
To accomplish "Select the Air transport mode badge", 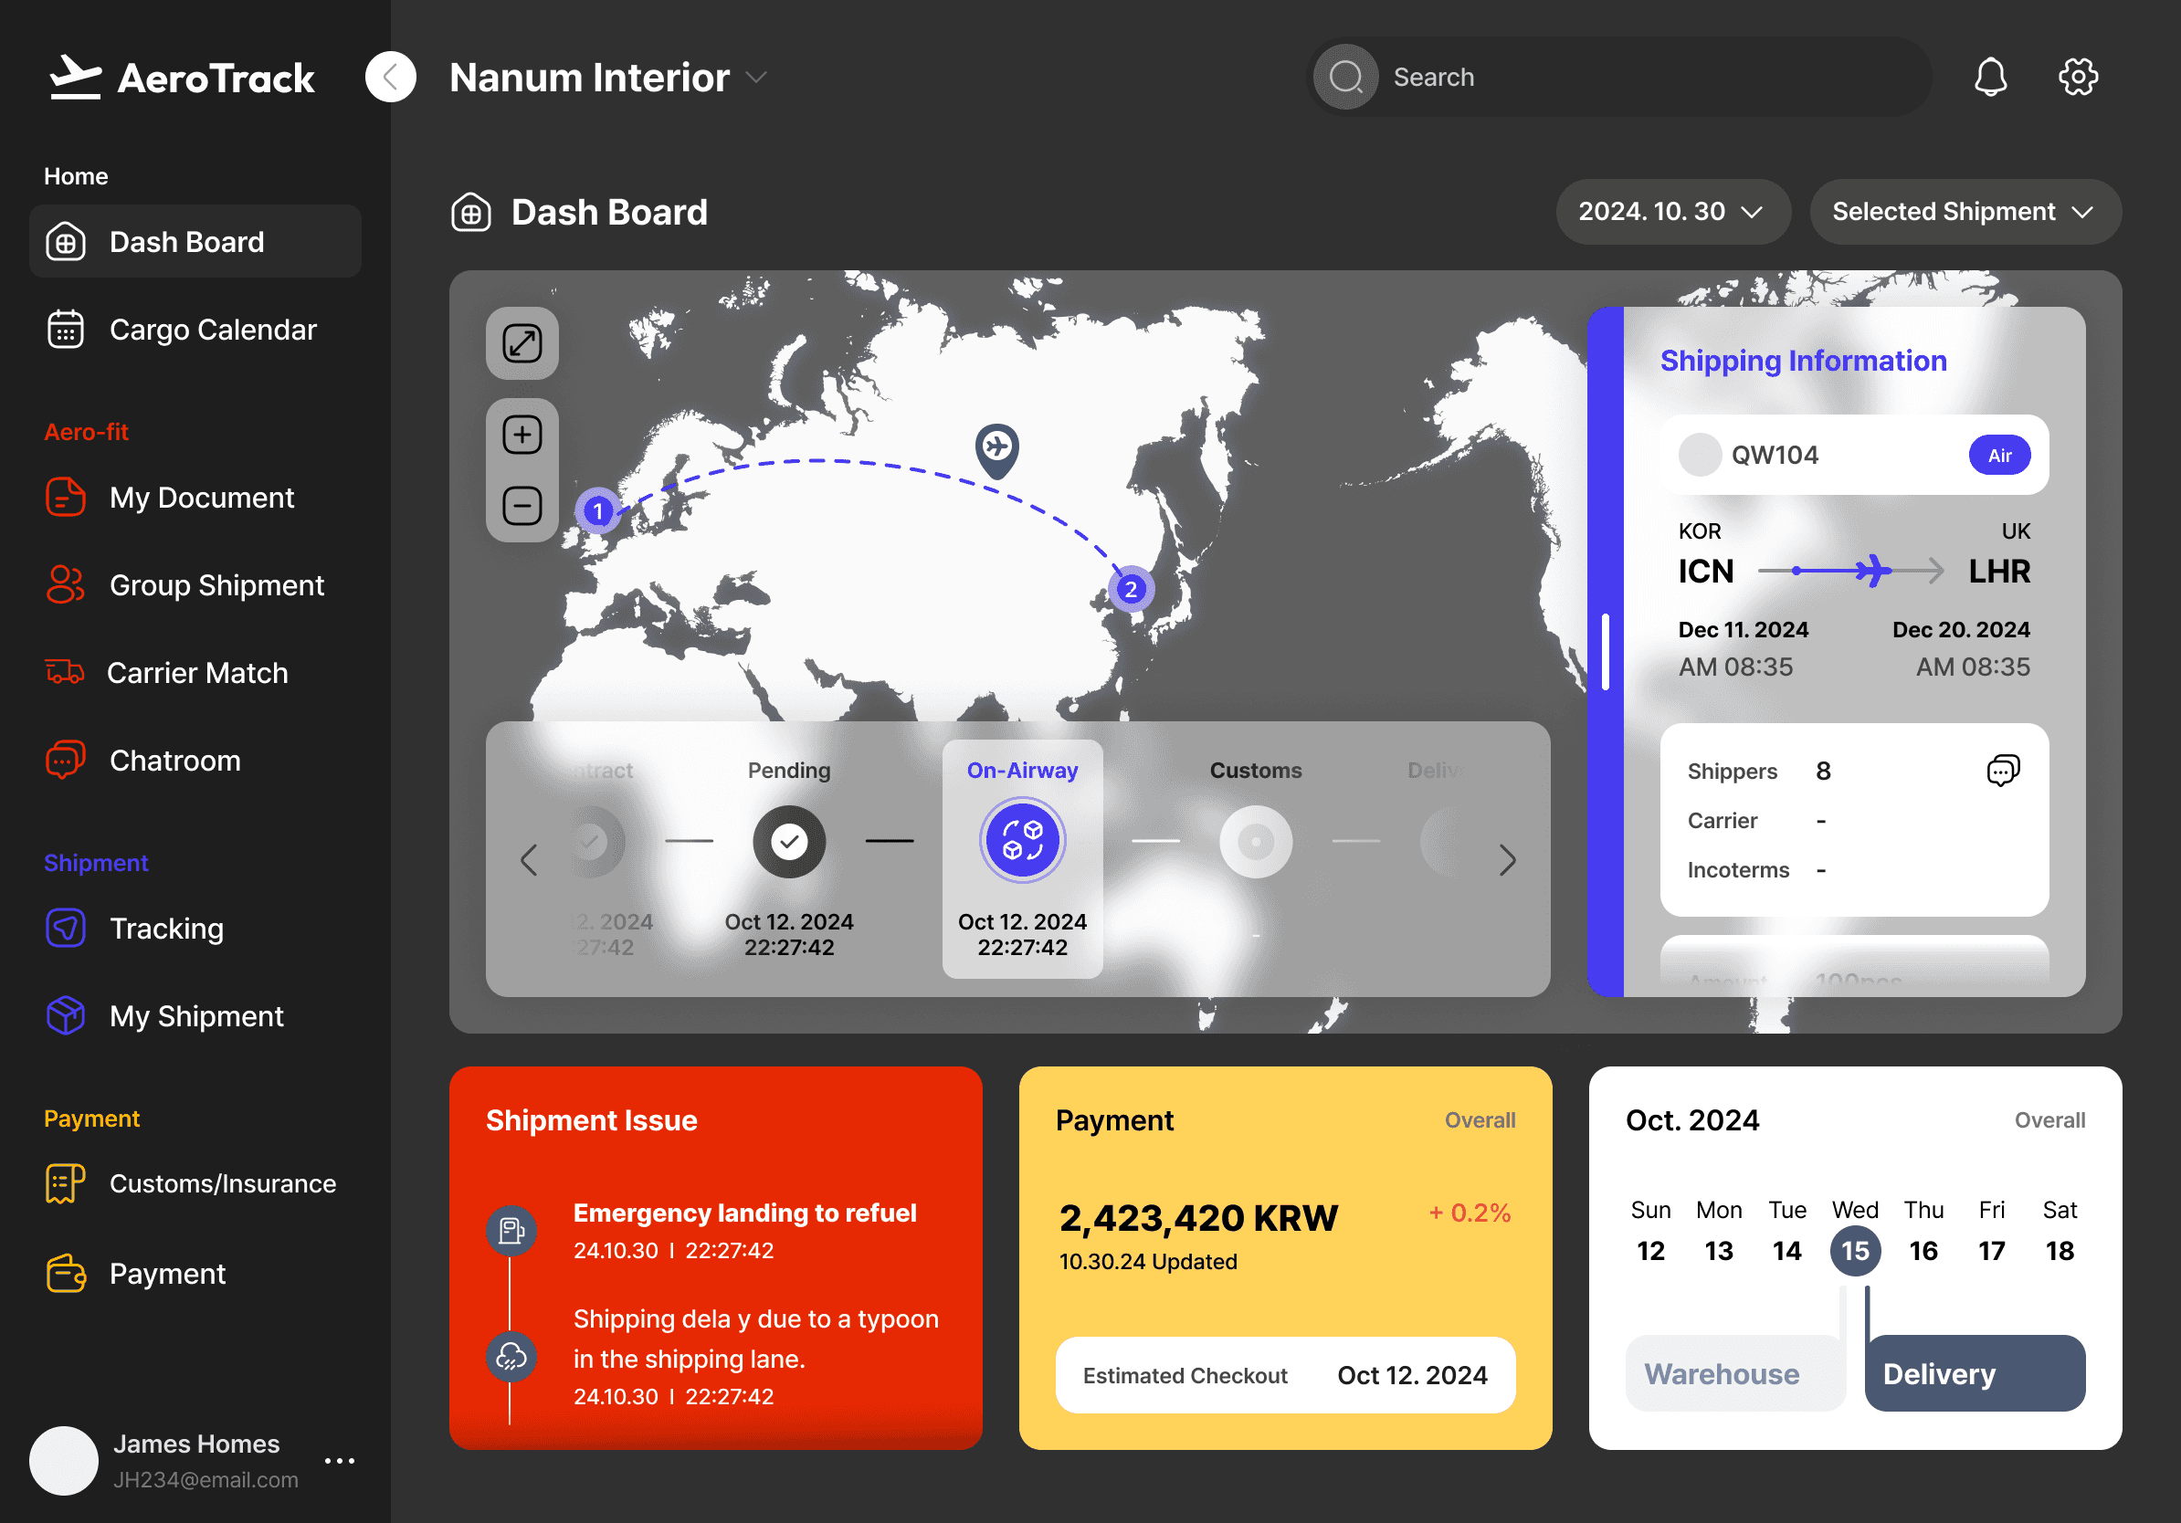I will tap(1998, 455).
